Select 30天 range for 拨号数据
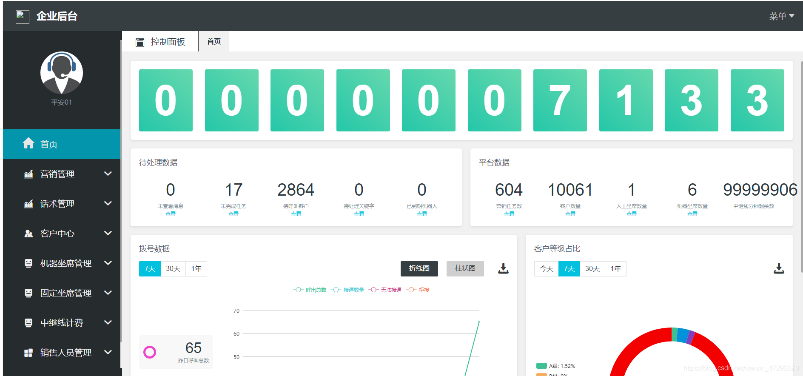This screenshot has height=376, width=803. (173, 269)
